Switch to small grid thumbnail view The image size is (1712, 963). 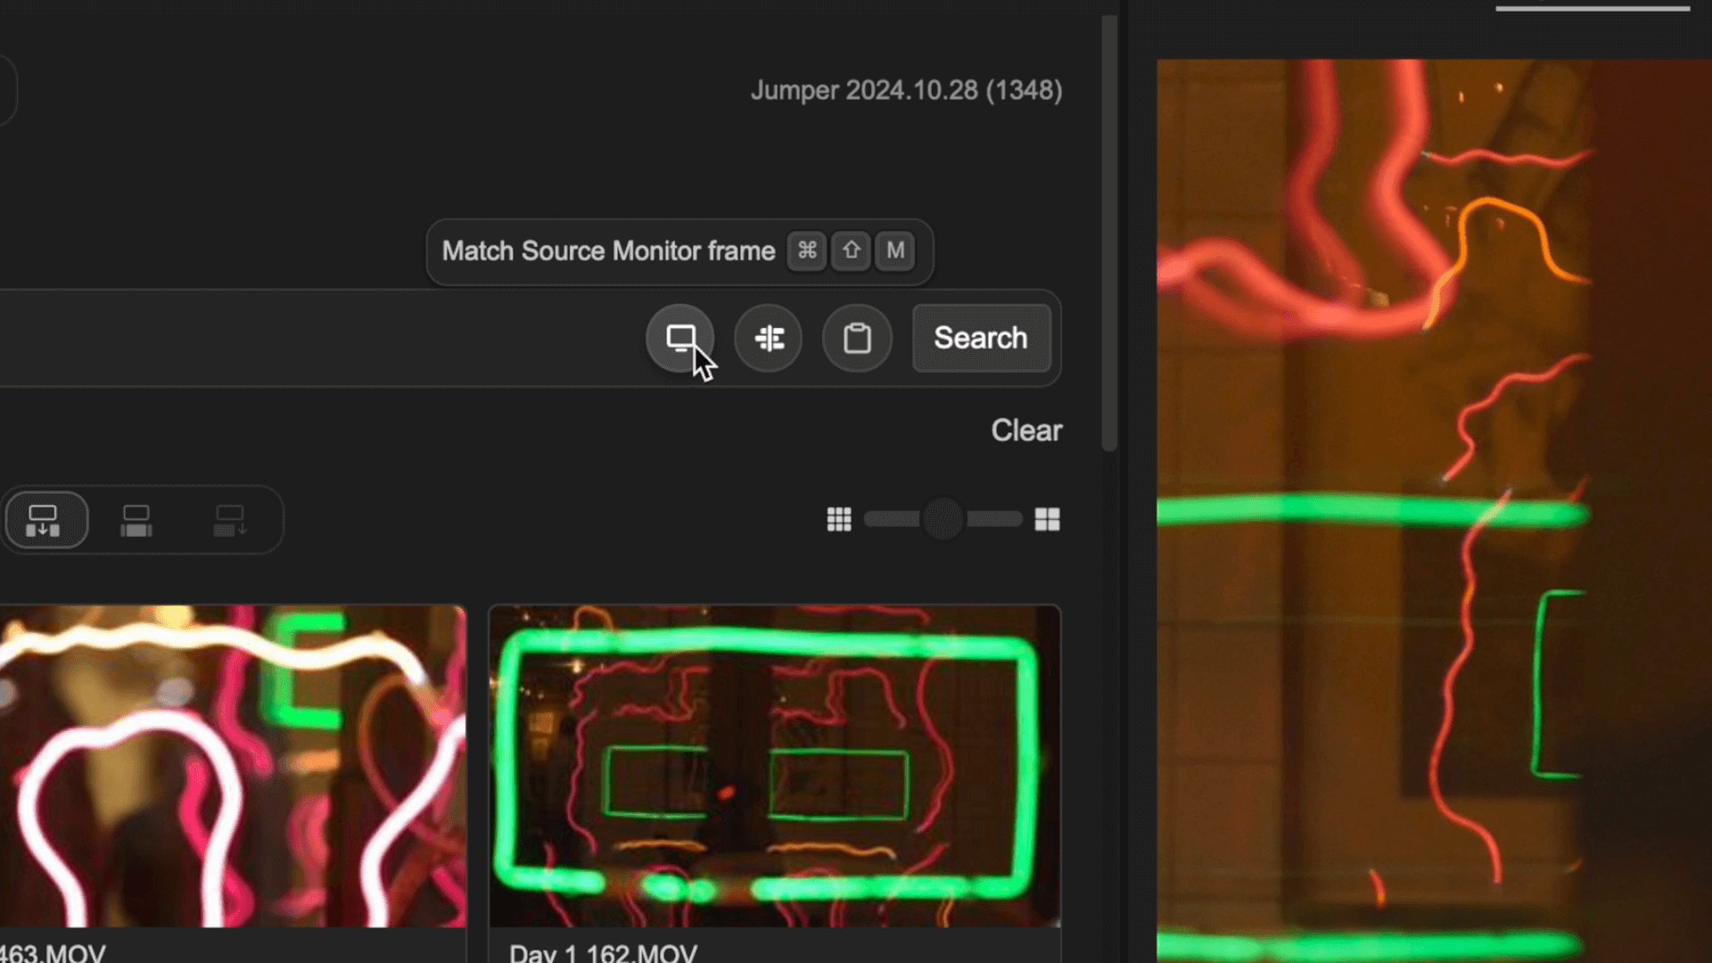pyautogui.click(x=839, y=519)
